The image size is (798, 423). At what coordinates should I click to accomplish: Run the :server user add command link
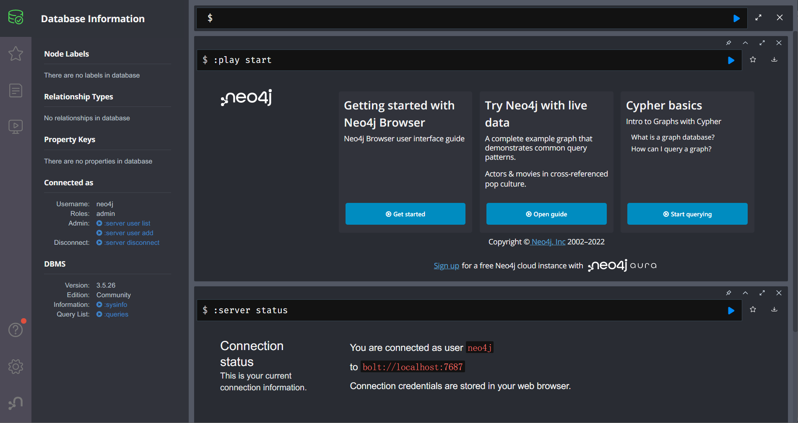click(x=125, y=233)
